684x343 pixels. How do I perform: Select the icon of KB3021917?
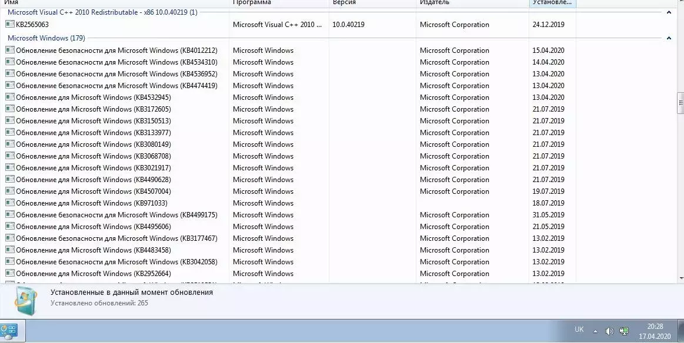(9, 167)
